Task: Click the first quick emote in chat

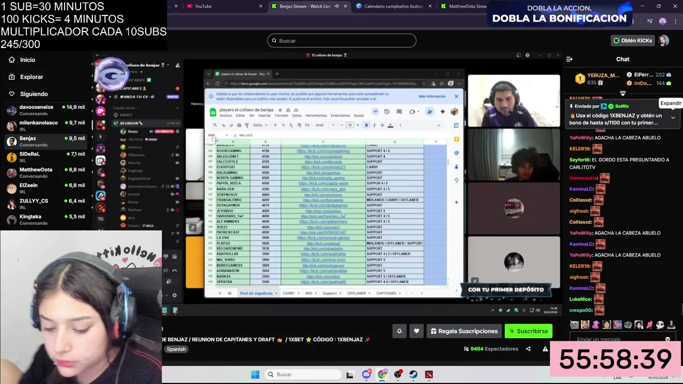Action: click(x=574, y=325)
